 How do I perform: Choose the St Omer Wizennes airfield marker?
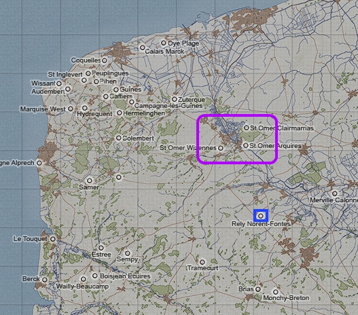click(x=220, y=148)
